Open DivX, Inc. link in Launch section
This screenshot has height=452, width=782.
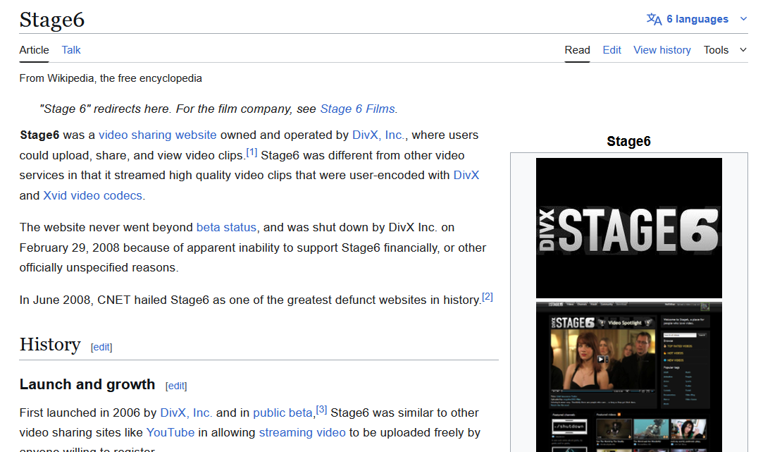click(x=186, y=413)
